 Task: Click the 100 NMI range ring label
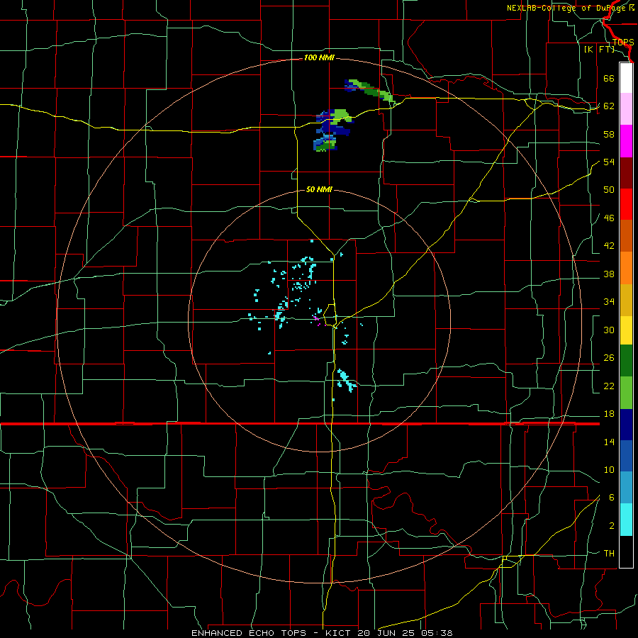click(319, 58)
